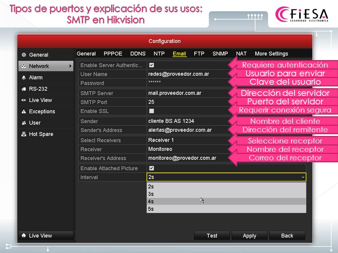Select the Email tab
Image resolution: width=338 pixels, height=253 pixels.
click(x=179, y=53)
